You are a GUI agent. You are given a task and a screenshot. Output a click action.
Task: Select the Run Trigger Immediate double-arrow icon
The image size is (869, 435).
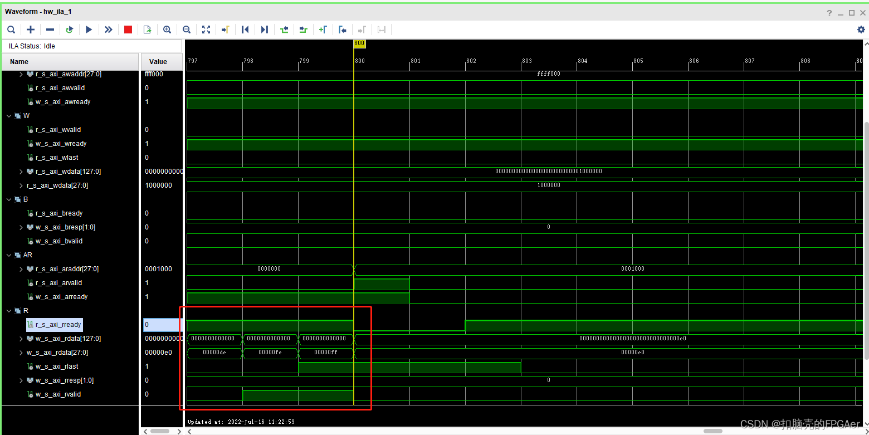[x=109, y=30]
